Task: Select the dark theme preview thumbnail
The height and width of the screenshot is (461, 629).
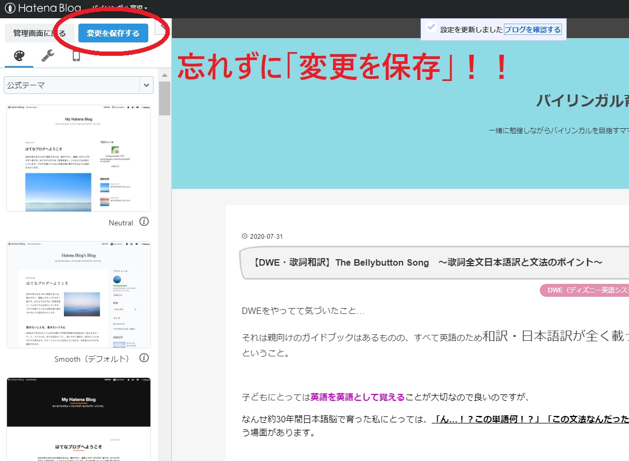Action: pyautogui.click(x=78, y=419)
